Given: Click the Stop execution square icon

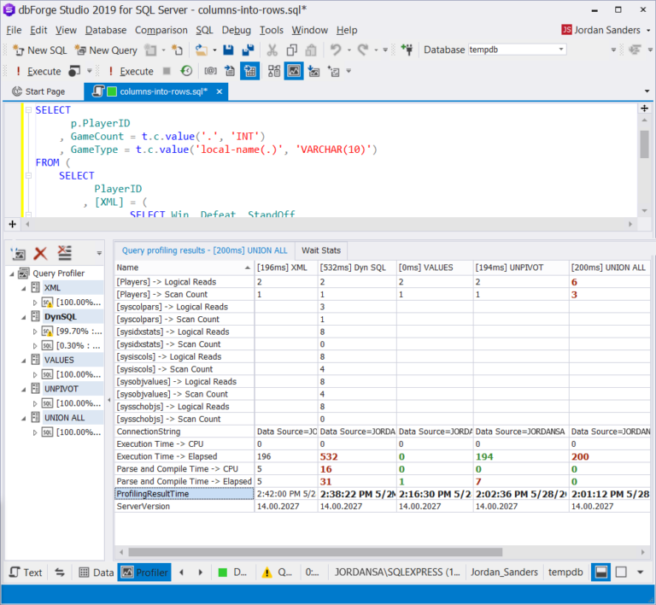Looking at the screenshot, I should (167, 71).
